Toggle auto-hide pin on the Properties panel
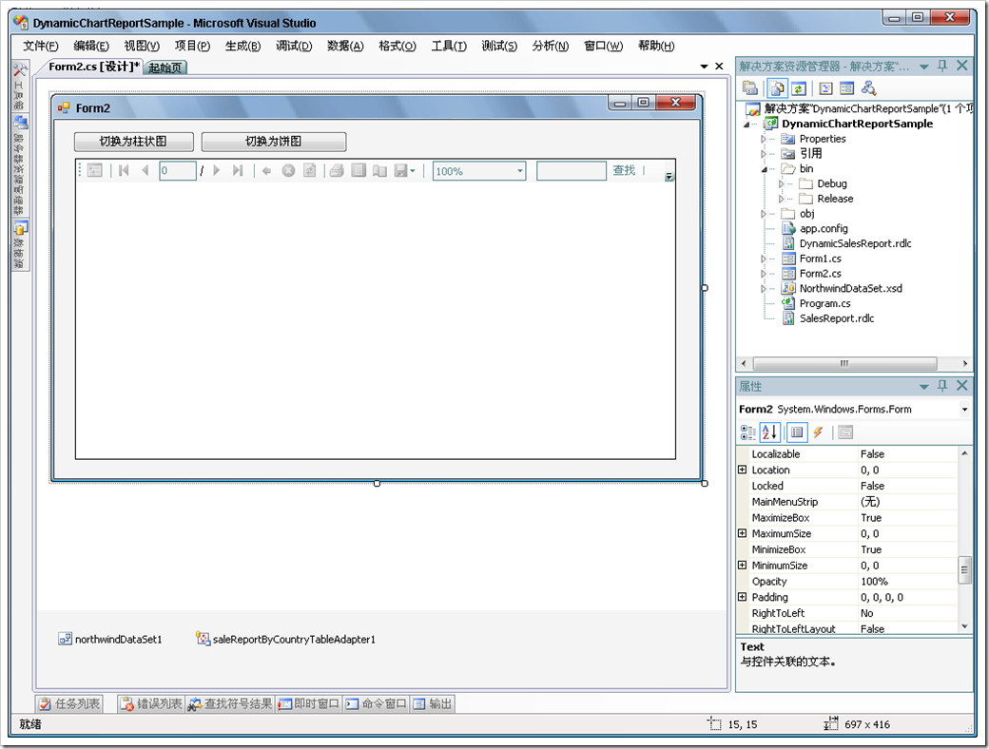989x749 pixels. point(942,386)
